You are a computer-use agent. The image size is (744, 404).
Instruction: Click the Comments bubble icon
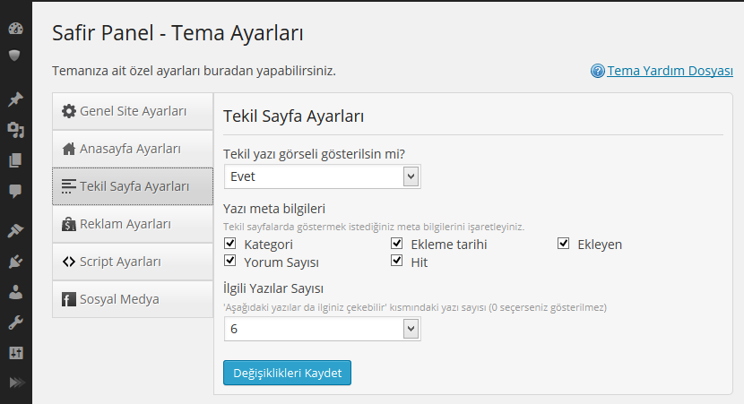tap(15, 190)
